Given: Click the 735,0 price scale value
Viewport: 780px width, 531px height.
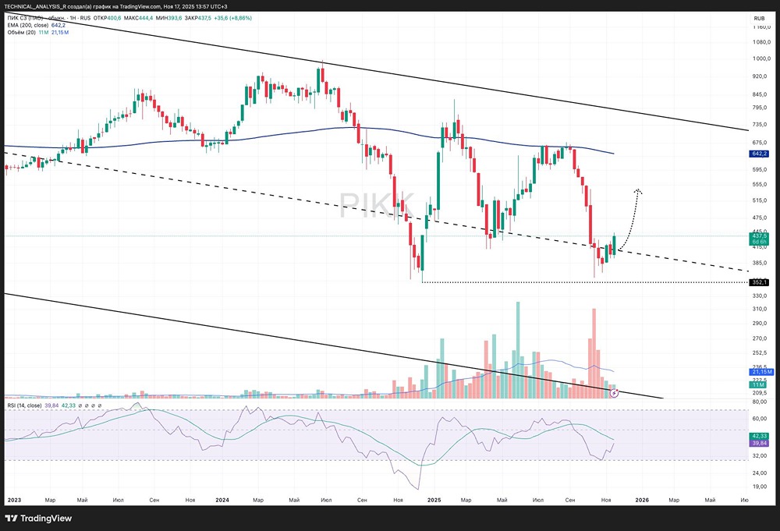Looking at the screenshot, I should (x=761, y=124).
